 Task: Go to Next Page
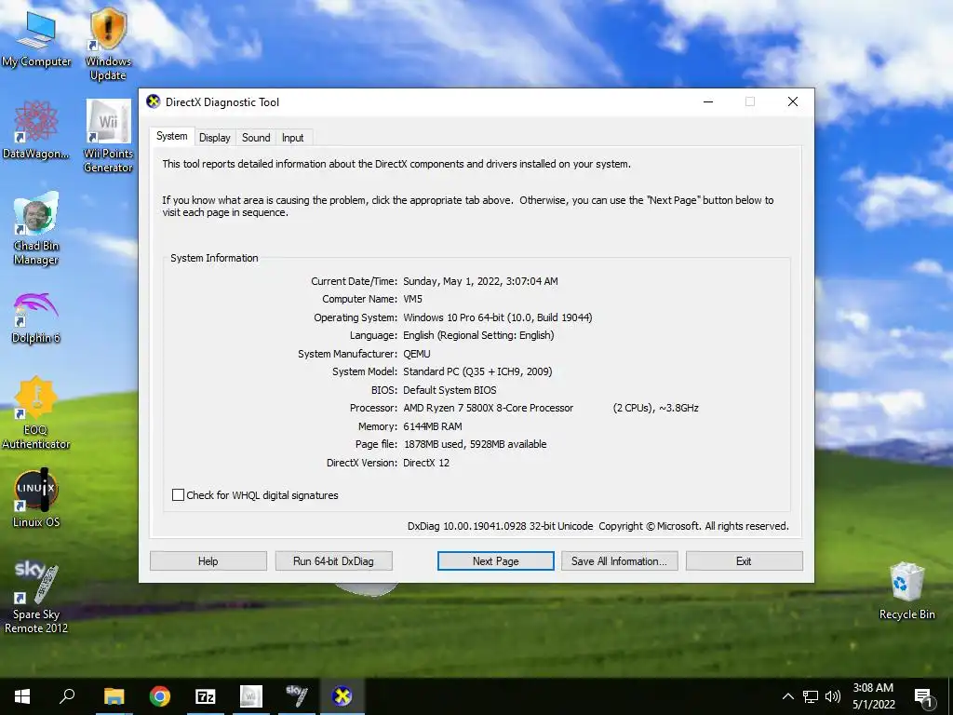click(496, 561)
